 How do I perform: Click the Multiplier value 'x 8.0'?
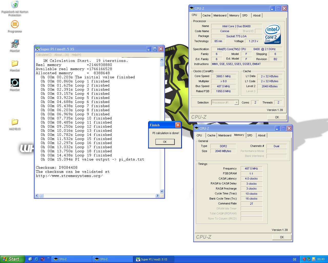(x=223, y=81)
